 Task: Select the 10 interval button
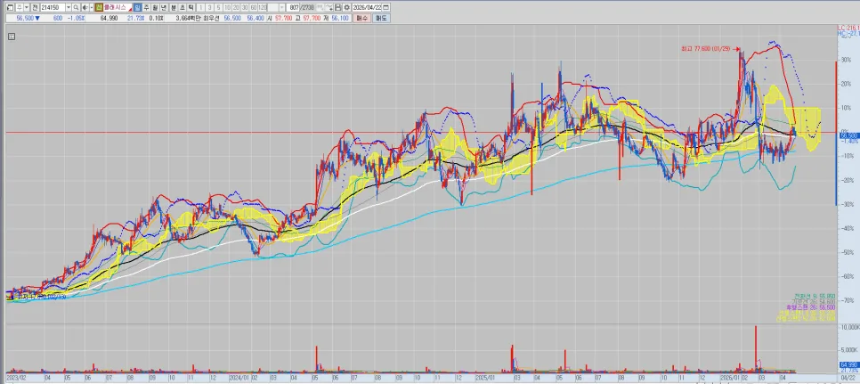coord(228,8)
